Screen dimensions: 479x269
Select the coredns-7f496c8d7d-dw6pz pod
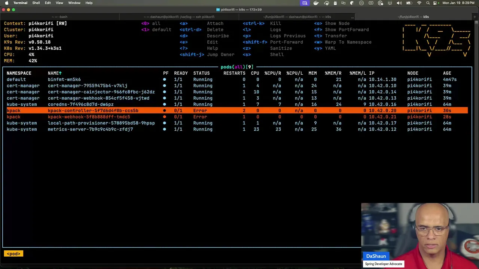[x=237, y=104]
